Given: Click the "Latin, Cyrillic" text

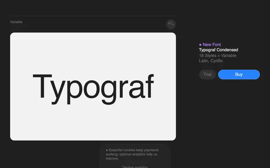Looking at the screenshot, I should (x=211, y=61).
